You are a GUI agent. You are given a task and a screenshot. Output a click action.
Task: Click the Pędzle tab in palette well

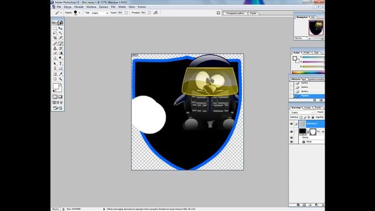[253, 13]
